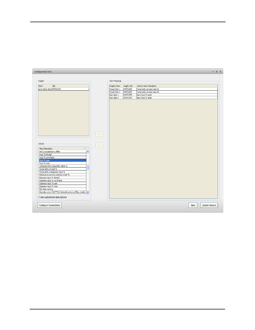This screenshot has width=255, height=330.
Task: Click 'Velocity Alarm Description' column header
Action: 177,86
